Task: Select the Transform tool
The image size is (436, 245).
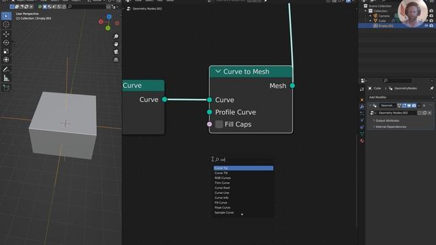Action: pos(6,60)
